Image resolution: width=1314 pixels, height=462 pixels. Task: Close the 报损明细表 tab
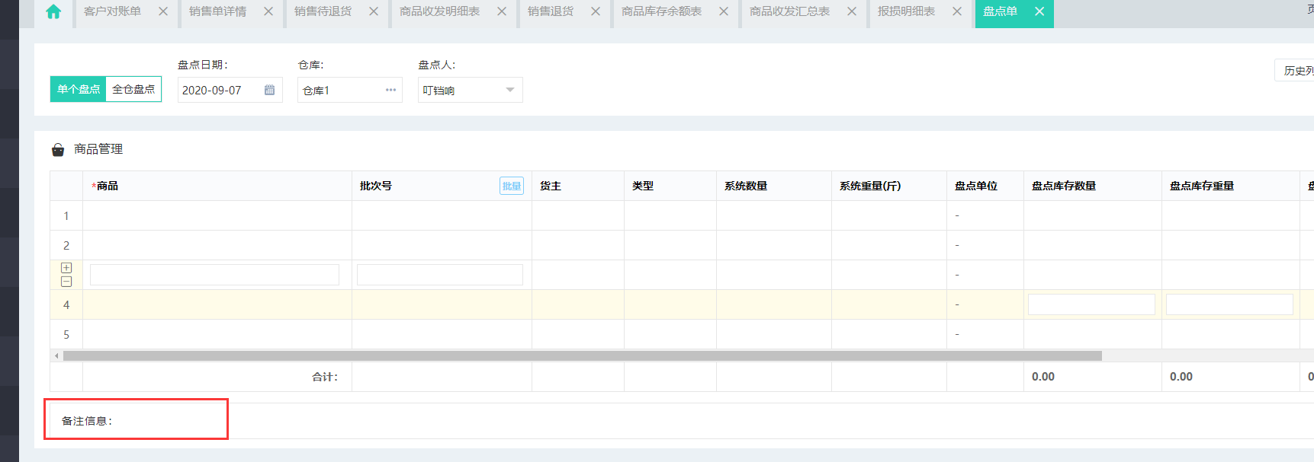tap(957, 11)
